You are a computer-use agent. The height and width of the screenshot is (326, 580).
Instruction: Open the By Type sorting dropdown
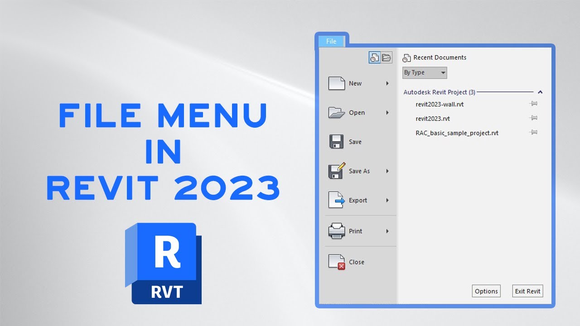(425, 72)
